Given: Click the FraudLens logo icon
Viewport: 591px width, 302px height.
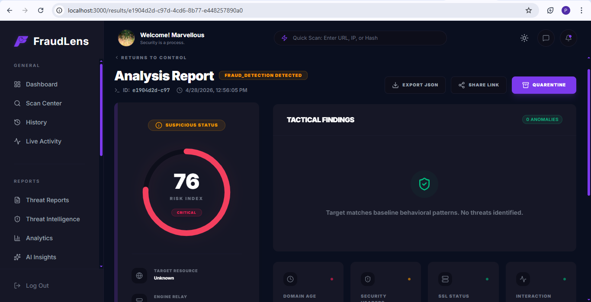Looking at the screenshot, I should click(x=20, y=41).
